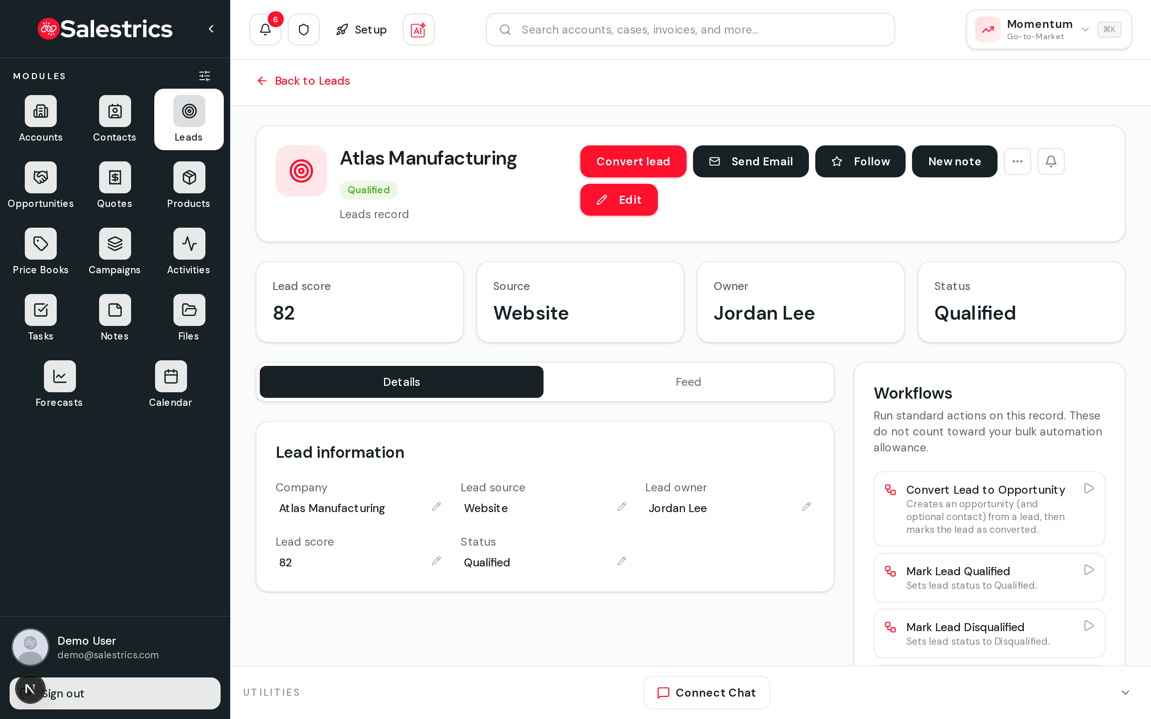Click the Status Qualified summary card
Viewport: 1151px width, 719px height.
tap(1021, 302)
